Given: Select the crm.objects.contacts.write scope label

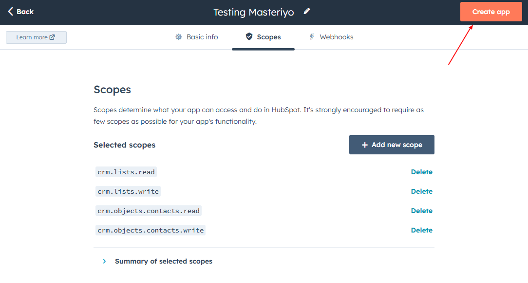Looking at the screenshot, I should pyautogui.click(x=151, y=230).
